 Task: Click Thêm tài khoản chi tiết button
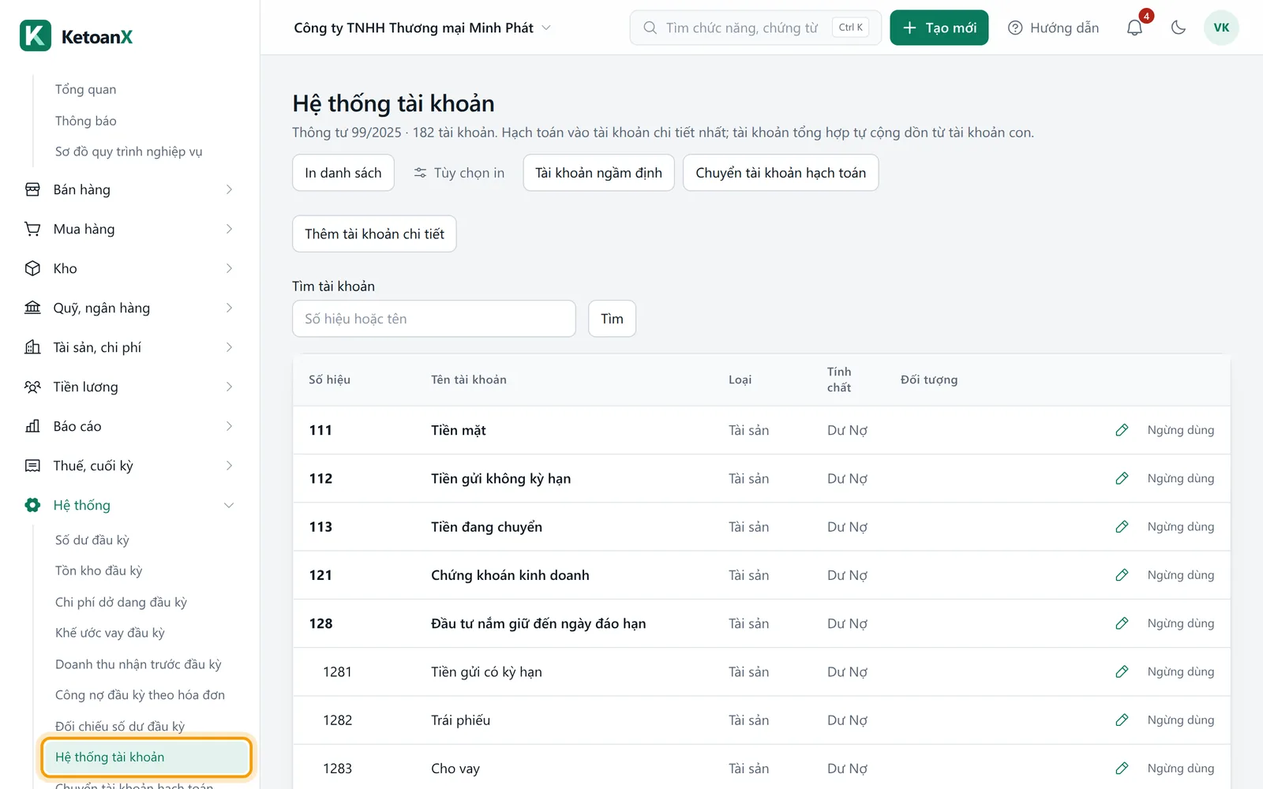click(x=374, y=234)
